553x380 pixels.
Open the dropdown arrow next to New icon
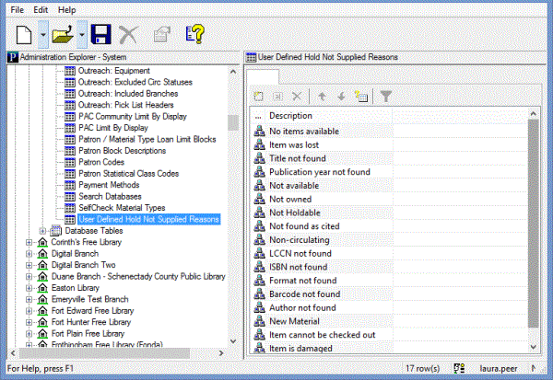click(x=43, y=35)
